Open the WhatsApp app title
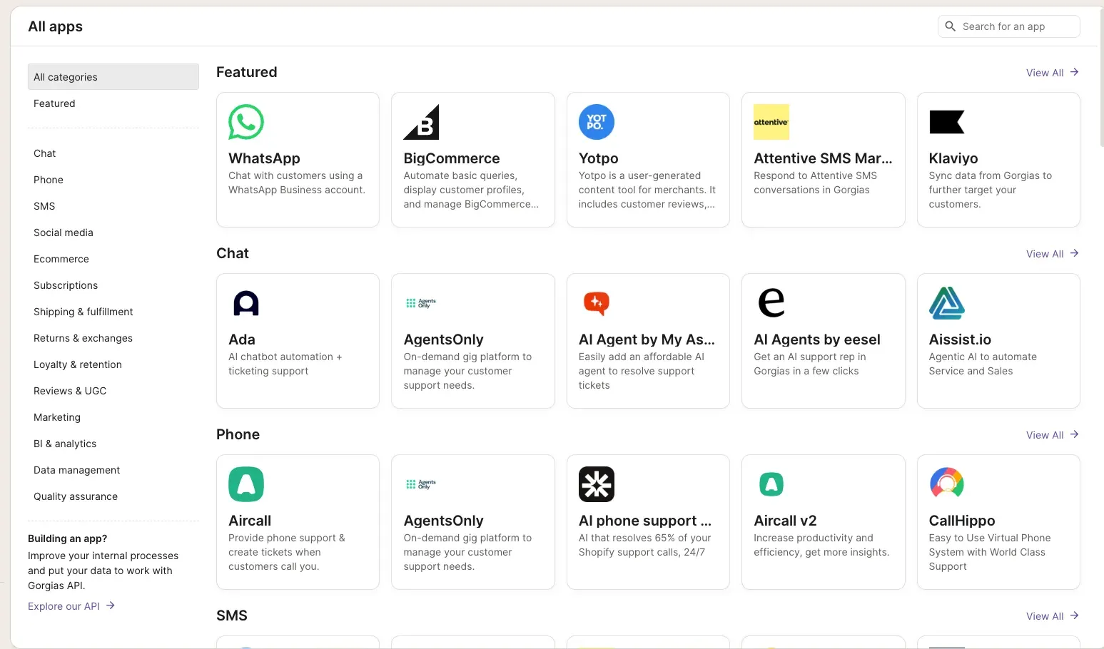Image resolution: width=1104 pixels, height=649 pixels. pos(264,158)
